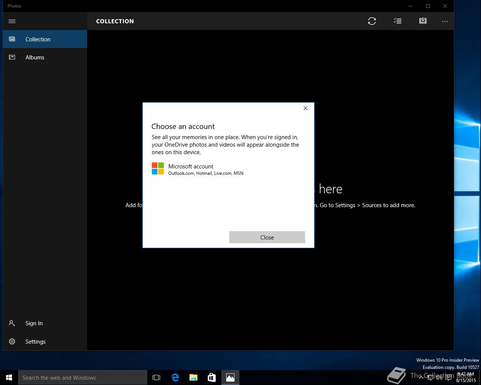This screenshot has width=481, height=385.
Task: Click the Collection sidebar icon
Action: 12,39
